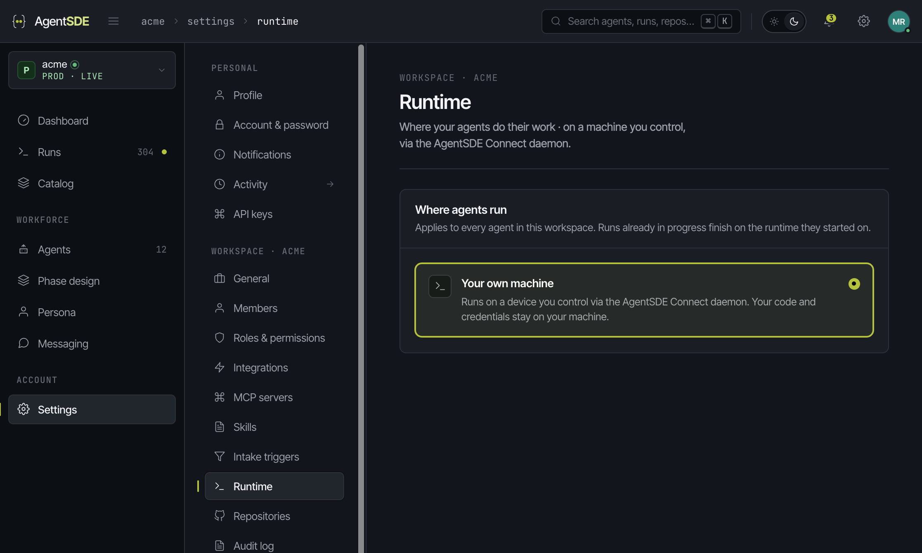Viewport: 922px width, 553px height.
Task: Open Repositories settings
Action: tap(274, 516)
